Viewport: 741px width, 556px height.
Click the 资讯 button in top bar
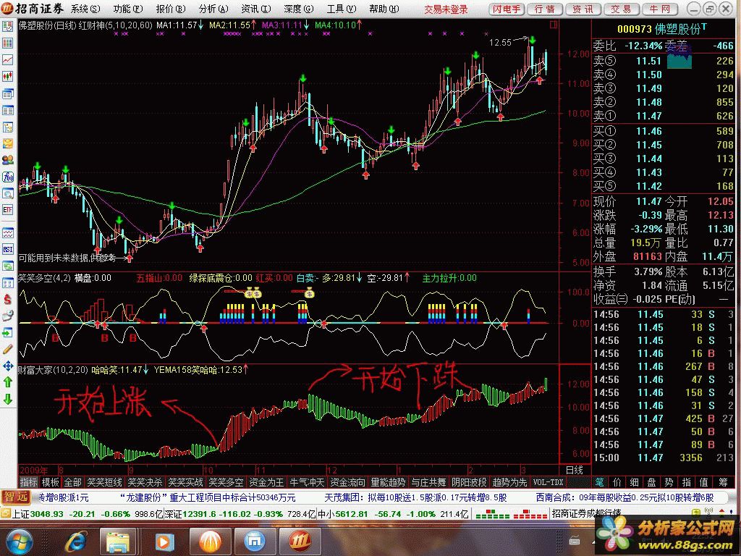click(x=583, y=9)
